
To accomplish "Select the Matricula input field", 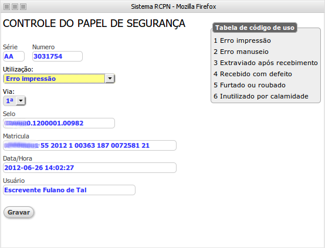I will [90, 145].
